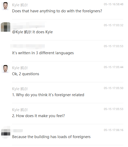Image resolution: width=128 pixels, height=147 pixels.
Task: Select the sender name 'Kyle 凯尔' on the first message
Action: coord(20,5)
